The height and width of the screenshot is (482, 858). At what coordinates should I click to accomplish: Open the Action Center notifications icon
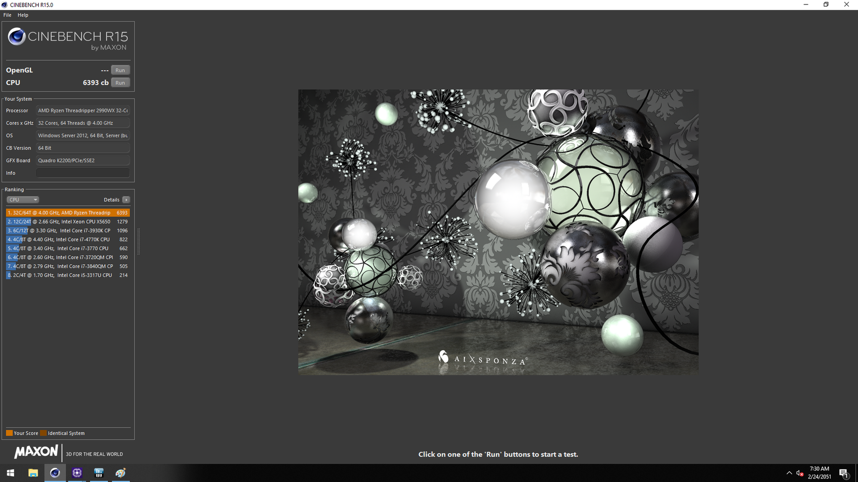coord(844,473)
